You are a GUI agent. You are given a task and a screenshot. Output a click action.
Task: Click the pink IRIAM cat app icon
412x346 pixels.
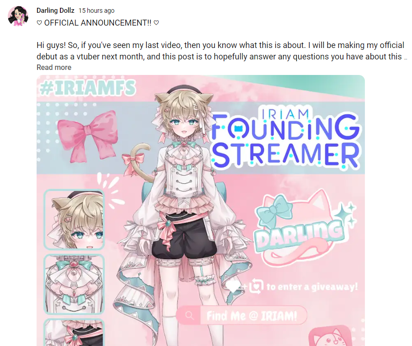pyautogui.click(x=331, y=336)
